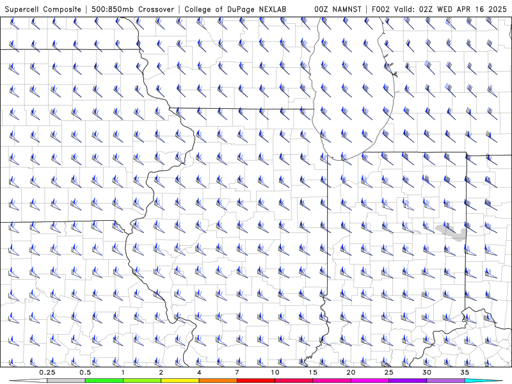Click the cyan arrow above 35 on colorbar
This screenshot has height=384, width=512.
point(482,381)
